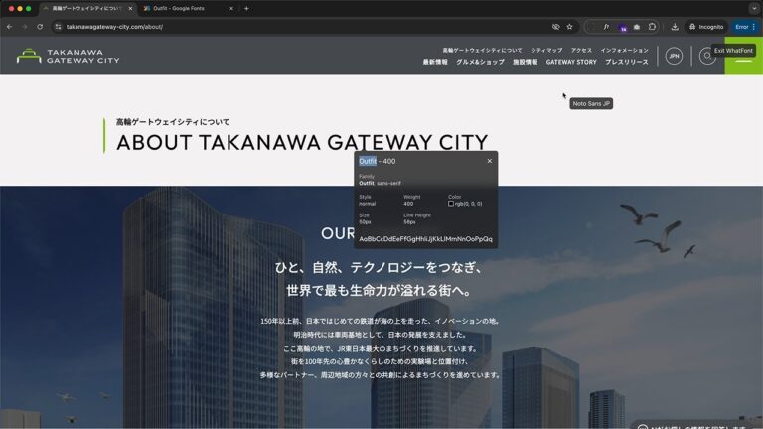763x429 pixels.
Task: Open the purple badge extension icon
Action: click(622, 27)
